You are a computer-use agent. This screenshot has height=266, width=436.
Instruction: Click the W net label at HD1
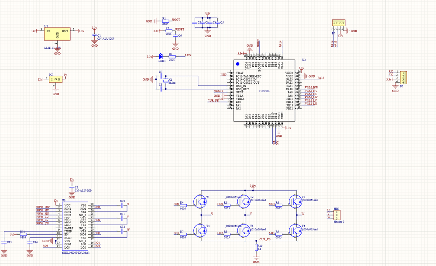click(329, 217)
